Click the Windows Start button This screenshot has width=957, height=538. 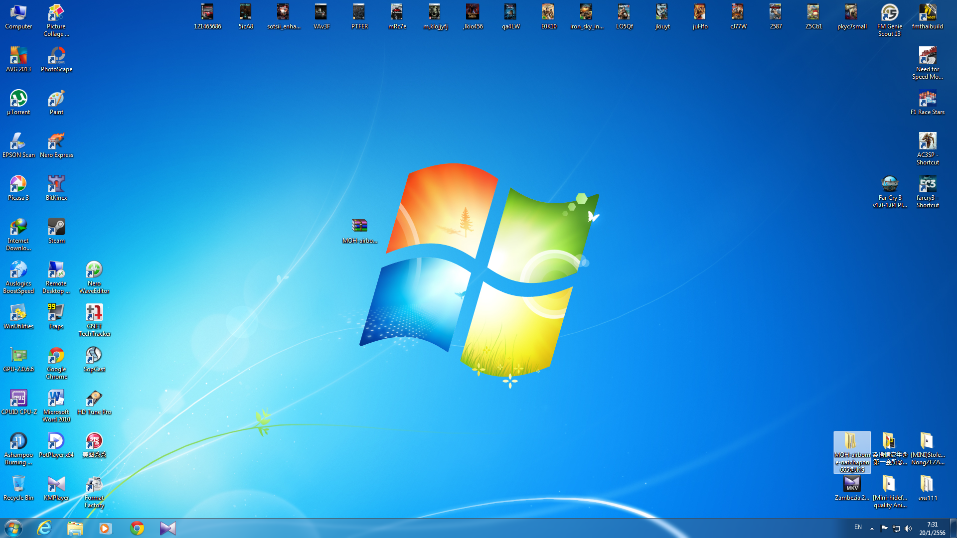[x=13, y=528]
